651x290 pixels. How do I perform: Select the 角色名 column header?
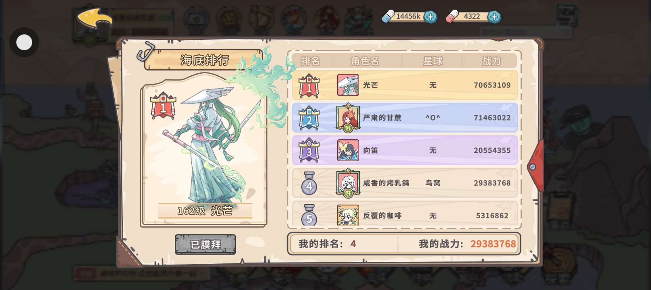click(365, 61)
